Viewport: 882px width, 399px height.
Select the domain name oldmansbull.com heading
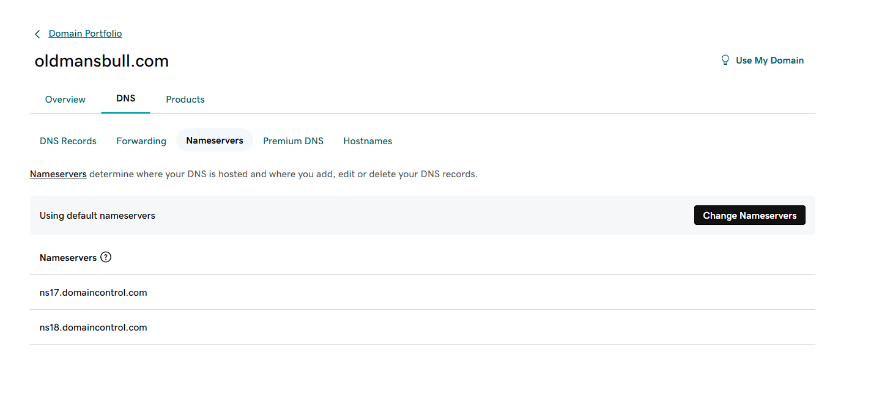point(102,60)
